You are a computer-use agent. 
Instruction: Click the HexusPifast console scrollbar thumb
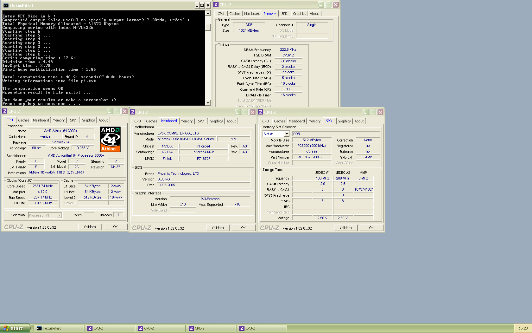pyautogui.click(x=208, y=27)
